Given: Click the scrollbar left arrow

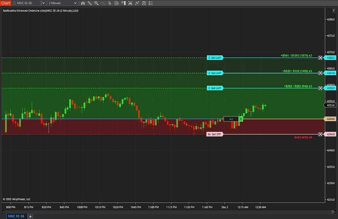Looking at the screenshot, I should tap(3, 212).
